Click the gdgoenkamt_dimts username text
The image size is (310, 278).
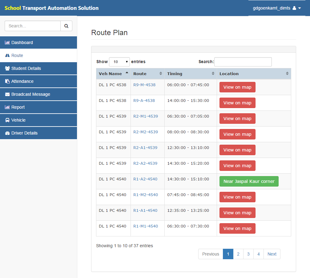pyautogui.click(x=272, y=8)
